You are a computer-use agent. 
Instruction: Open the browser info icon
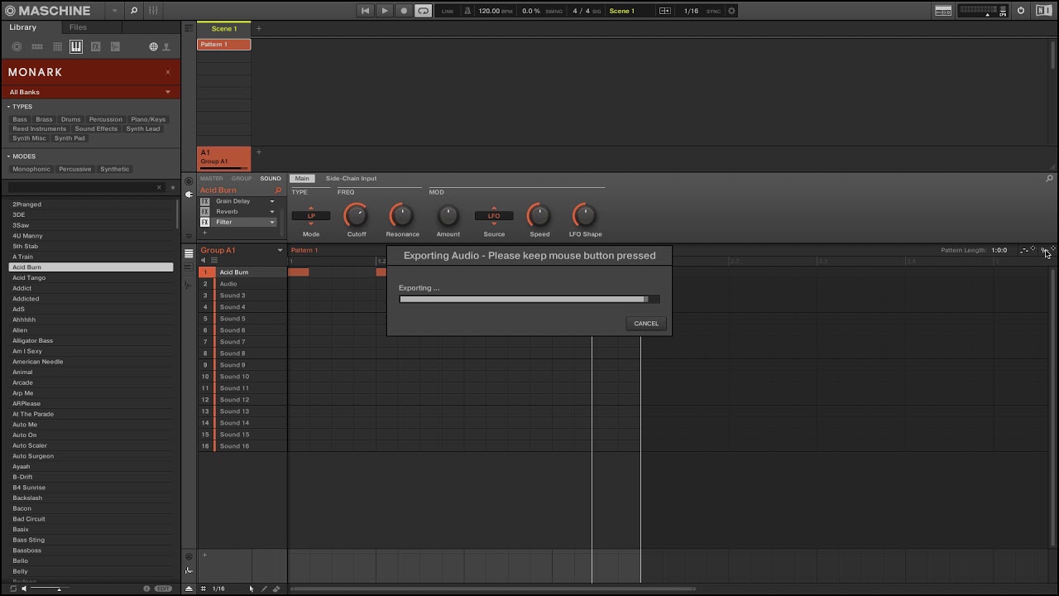(147, 589)
